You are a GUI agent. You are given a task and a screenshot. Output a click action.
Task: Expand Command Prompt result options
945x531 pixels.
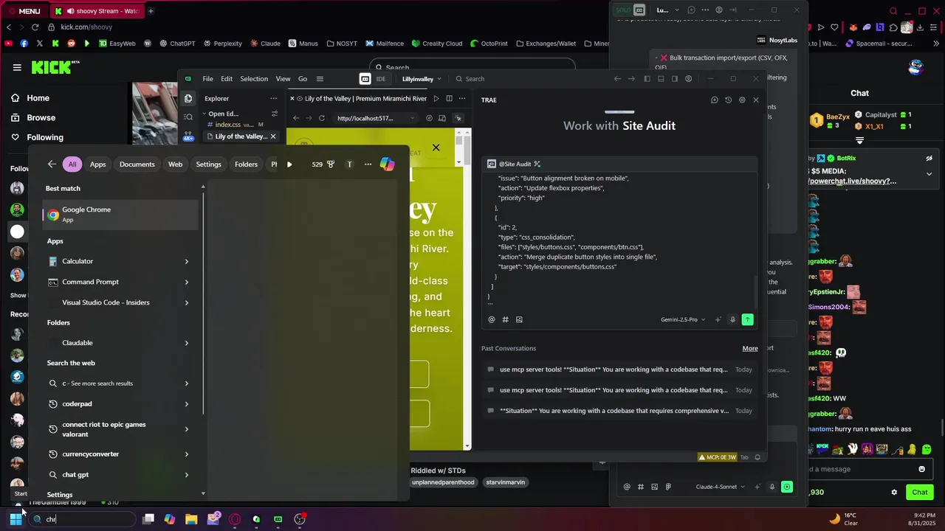coord(186,282)
